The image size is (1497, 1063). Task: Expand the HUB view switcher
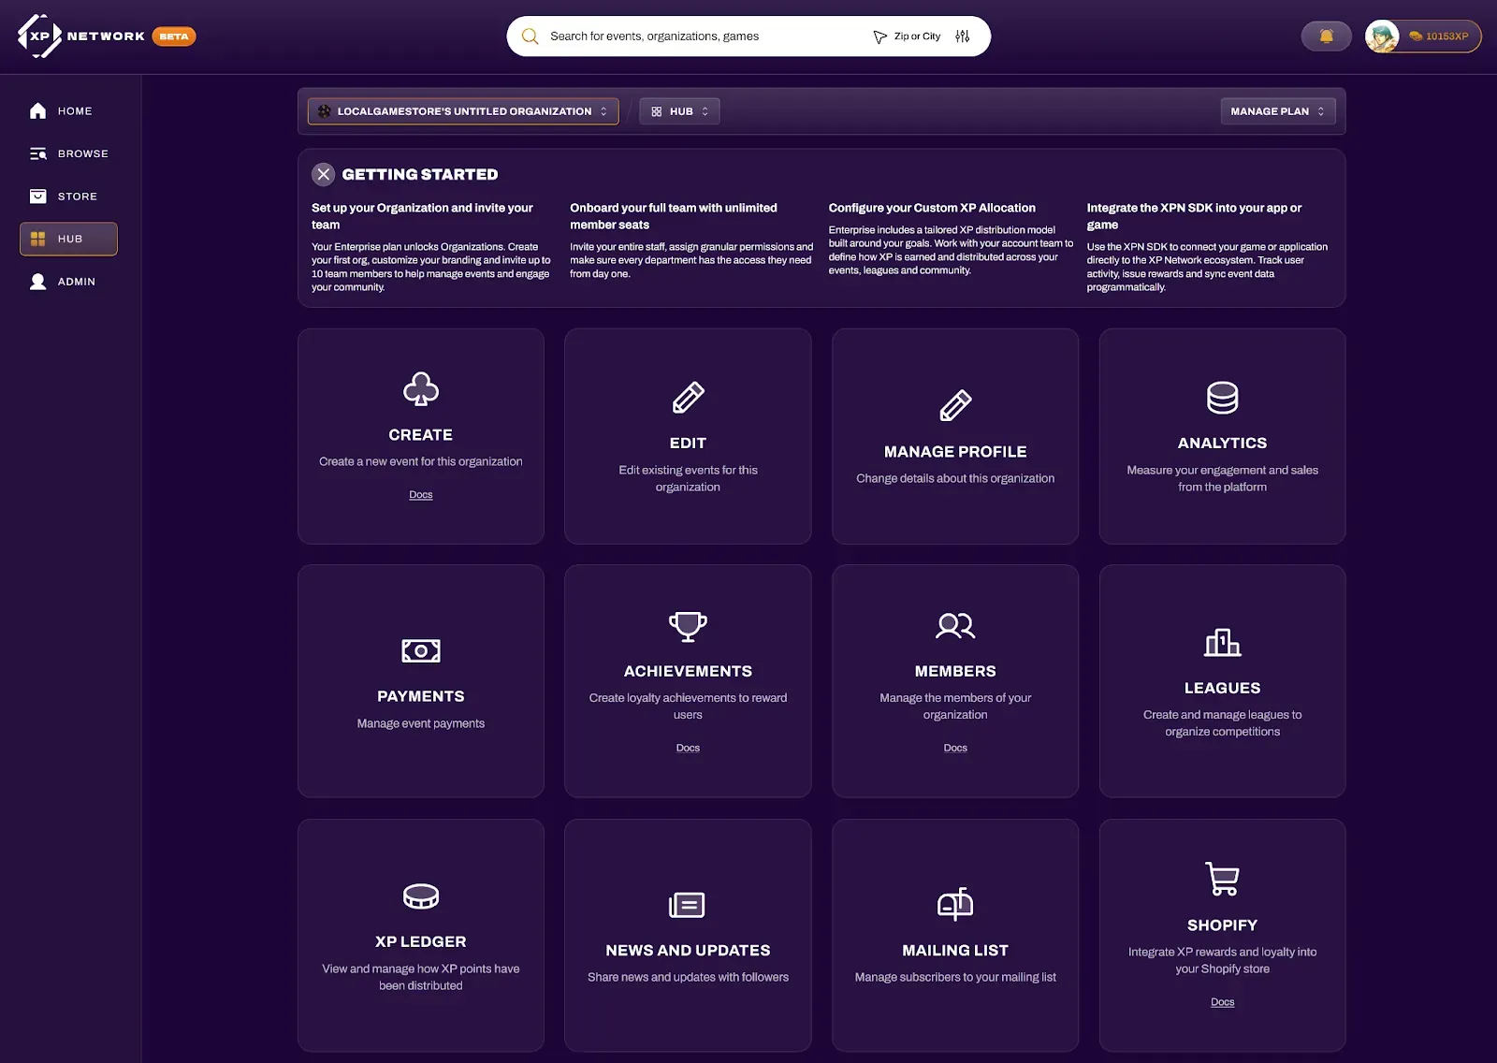click(x=679, y=110)
